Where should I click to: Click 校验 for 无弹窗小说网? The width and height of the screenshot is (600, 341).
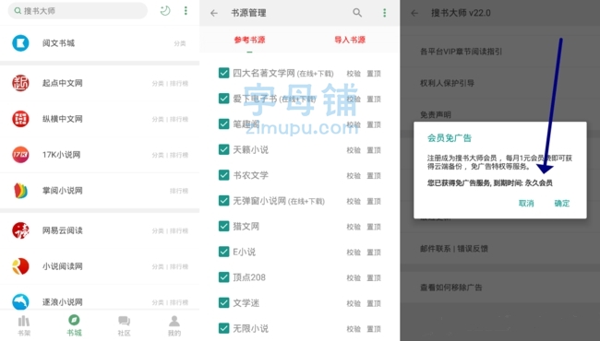pos(354,202)
